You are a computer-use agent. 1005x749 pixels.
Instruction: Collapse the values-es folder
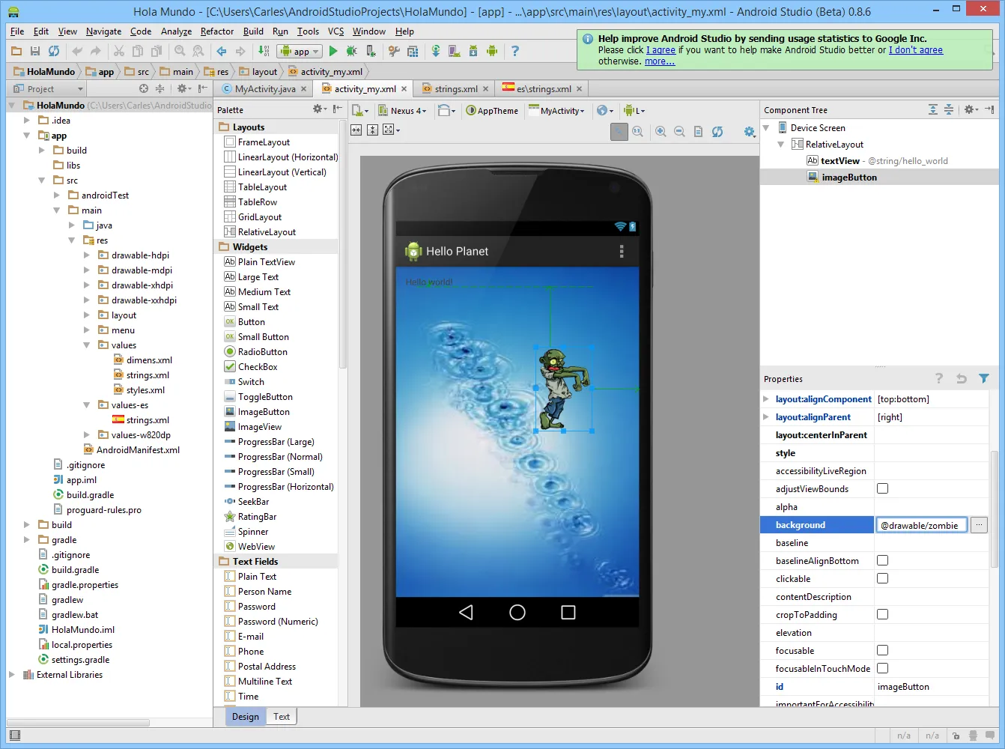pyautogui.click(x=87, y=405)
